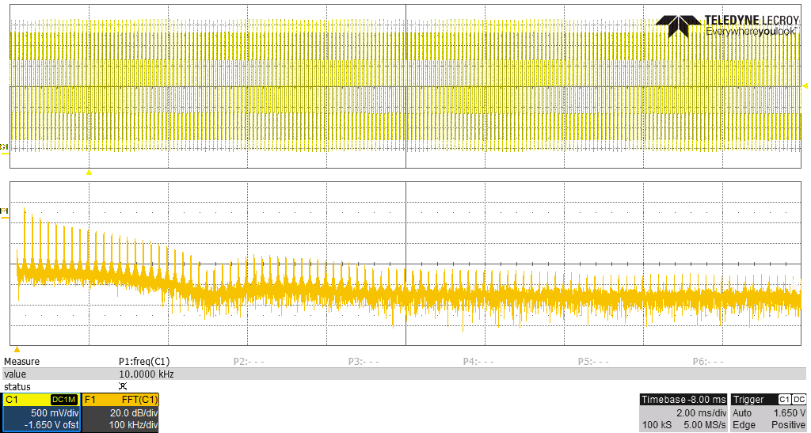Open the Timebase settings box
The width and height of the screenshot is (811, 433).
click(x=683, y=412)
